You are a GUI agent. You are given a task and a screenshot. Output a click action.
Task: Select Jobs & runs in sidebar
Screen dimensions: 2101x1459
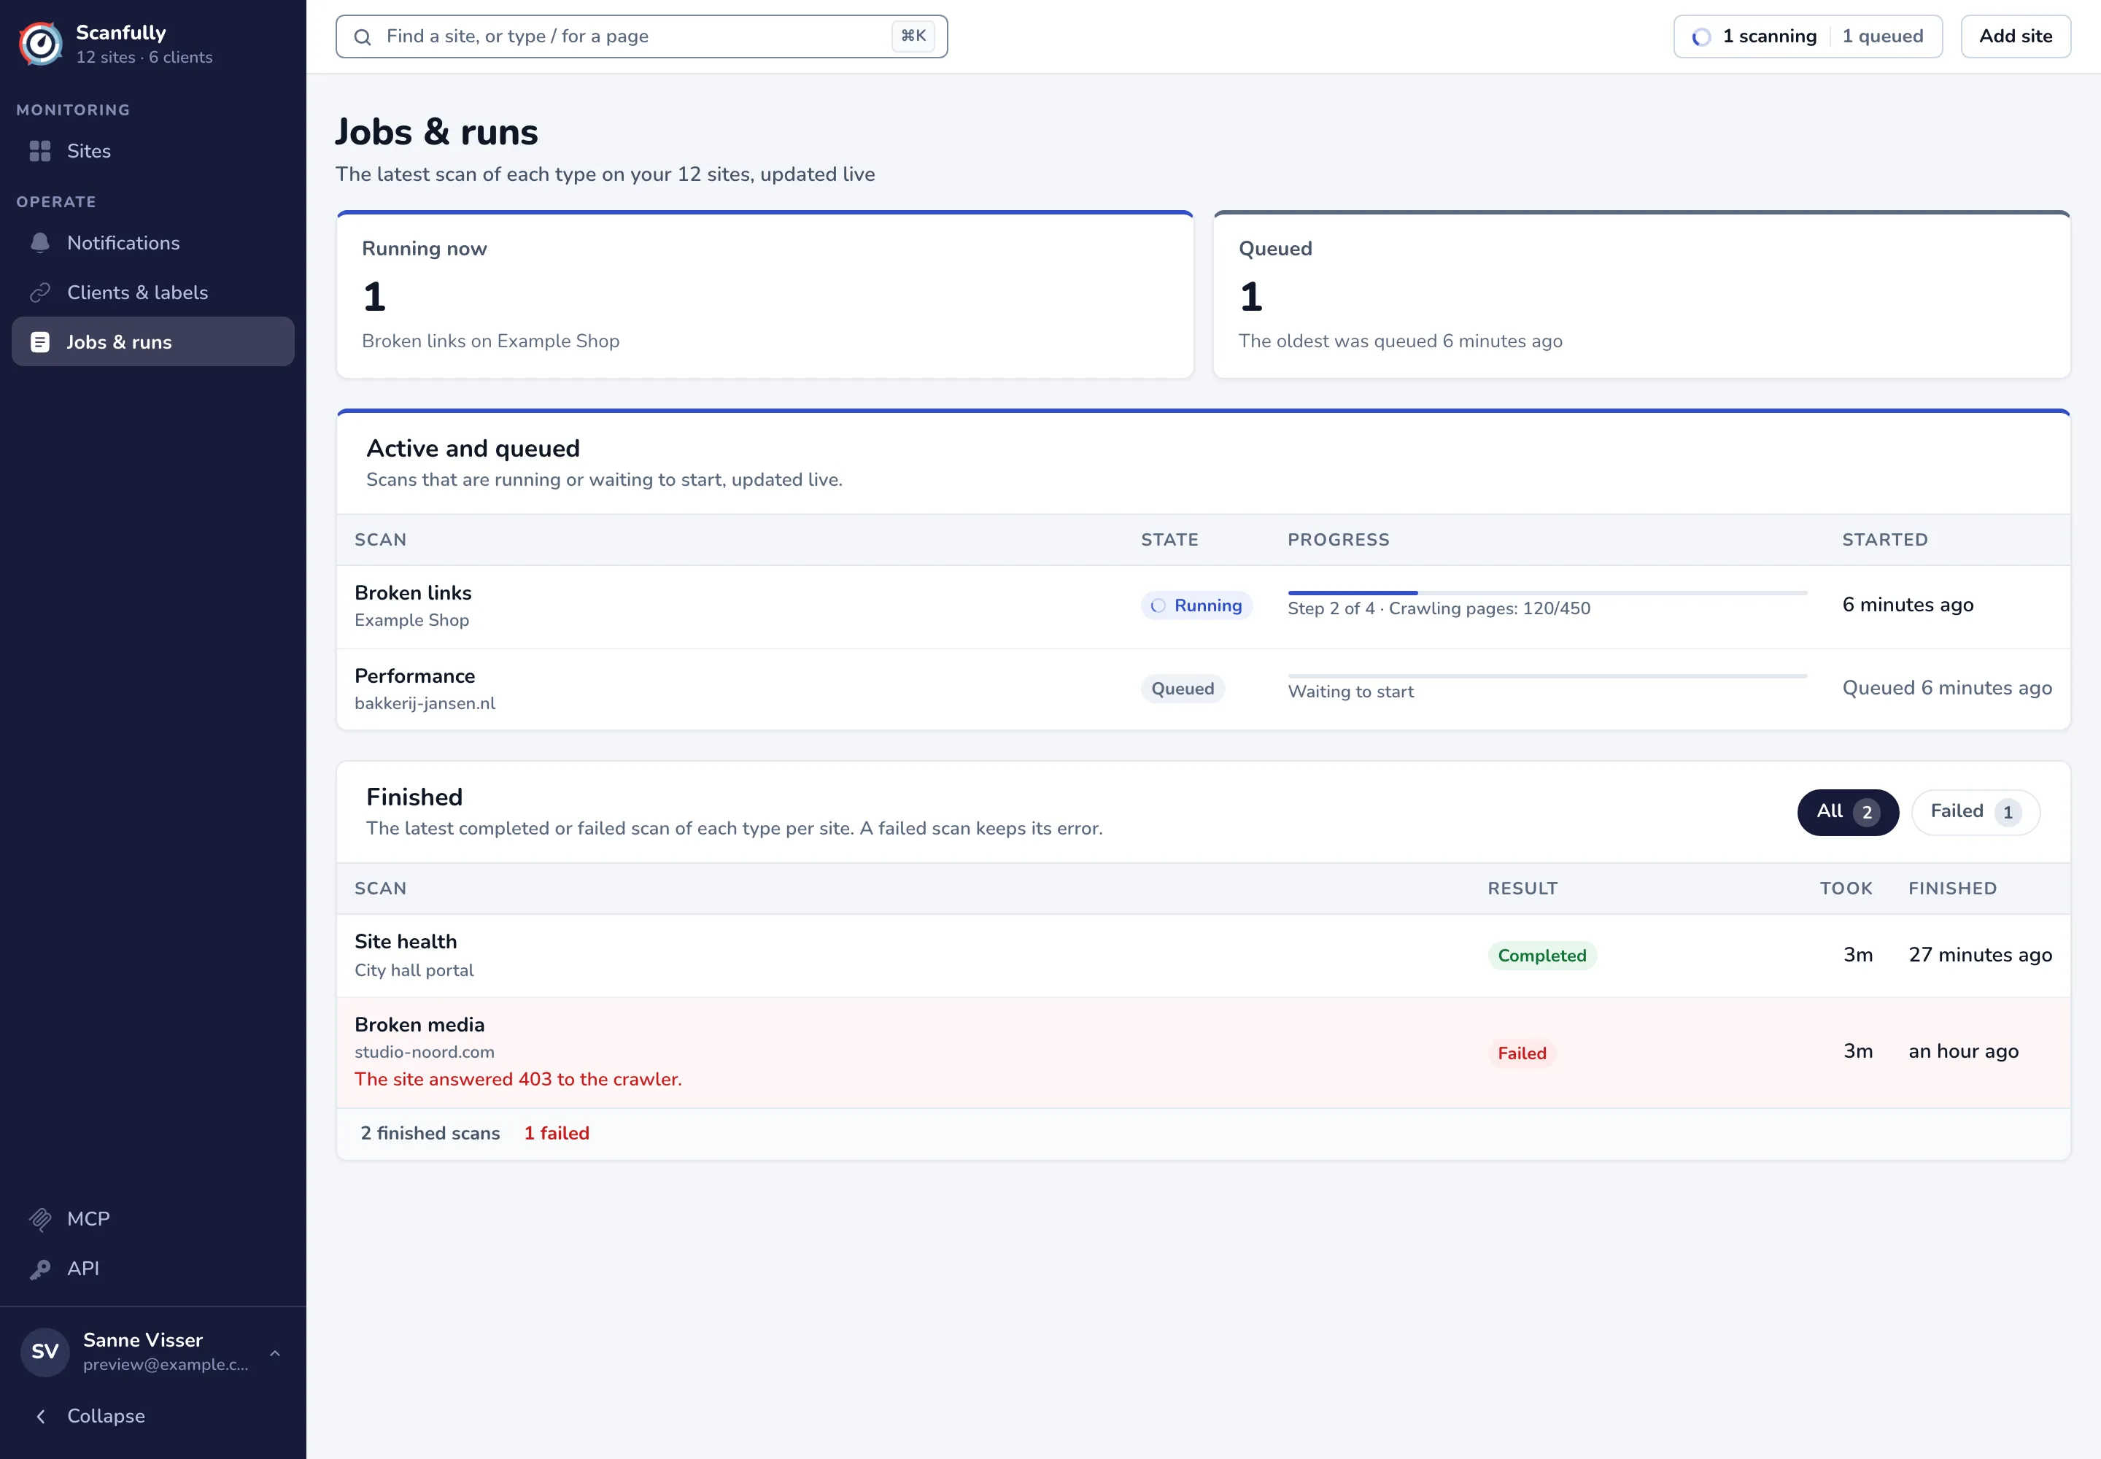(x=152, y=342)
